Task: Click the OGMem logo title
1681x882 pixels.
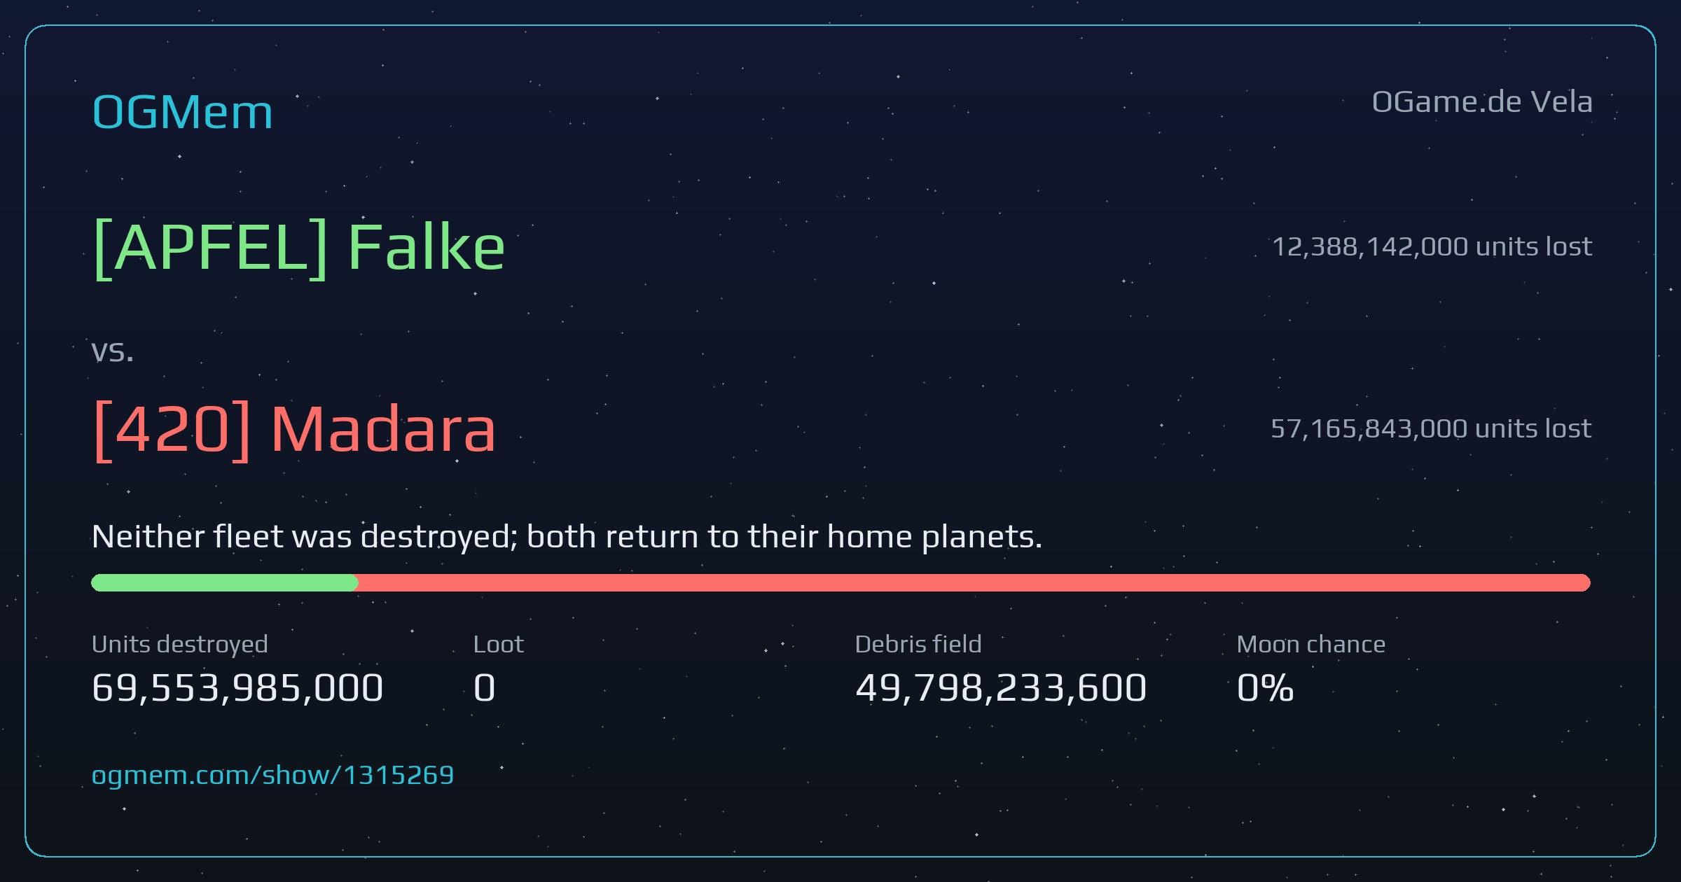Action: coord(182,112)
